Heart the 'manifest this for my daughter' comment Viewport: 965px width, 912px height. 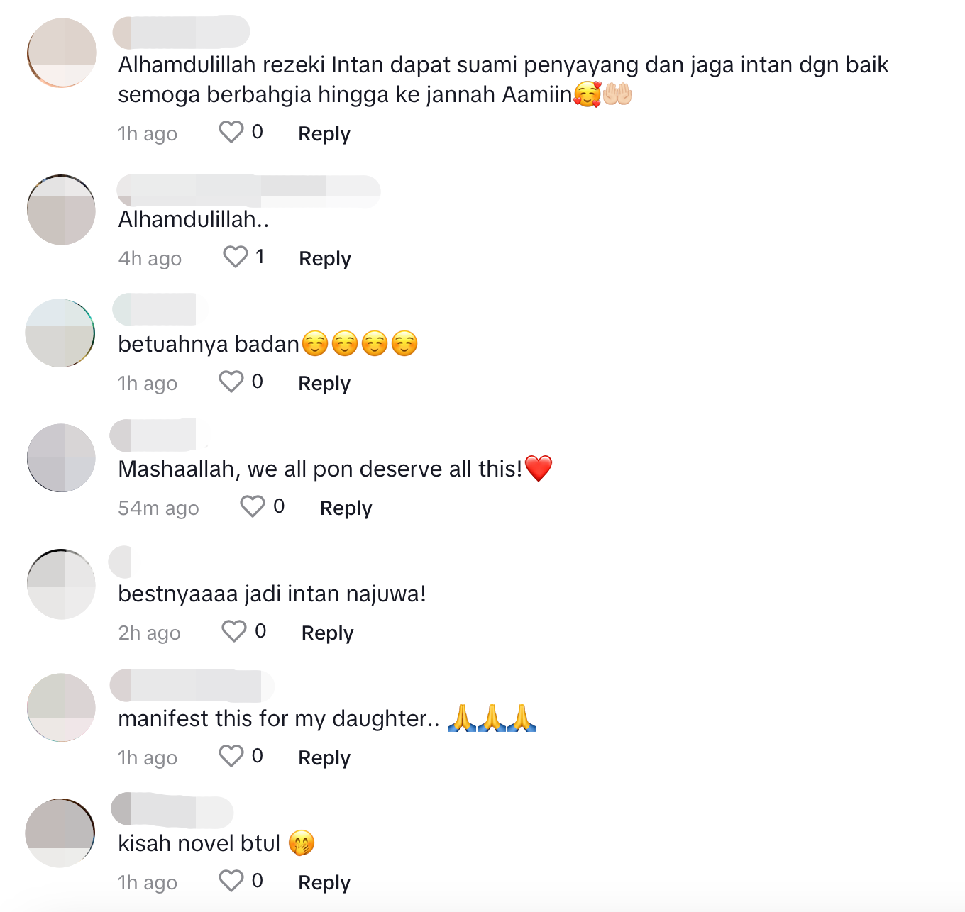[231, 756]
